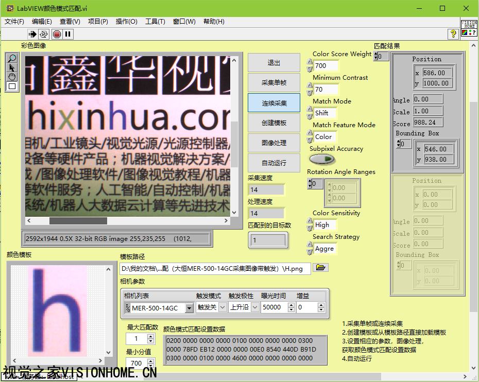479x382 pixels.
Task: Click the Run arrow in the toolbar
Action: point(32,34)
